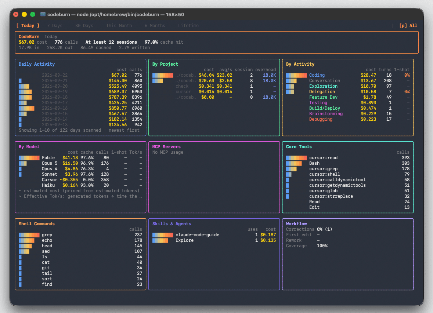The height and width of the screenshot is (313, 433).
Task: Select the Conversation activity row
Action: click(348, 81)
